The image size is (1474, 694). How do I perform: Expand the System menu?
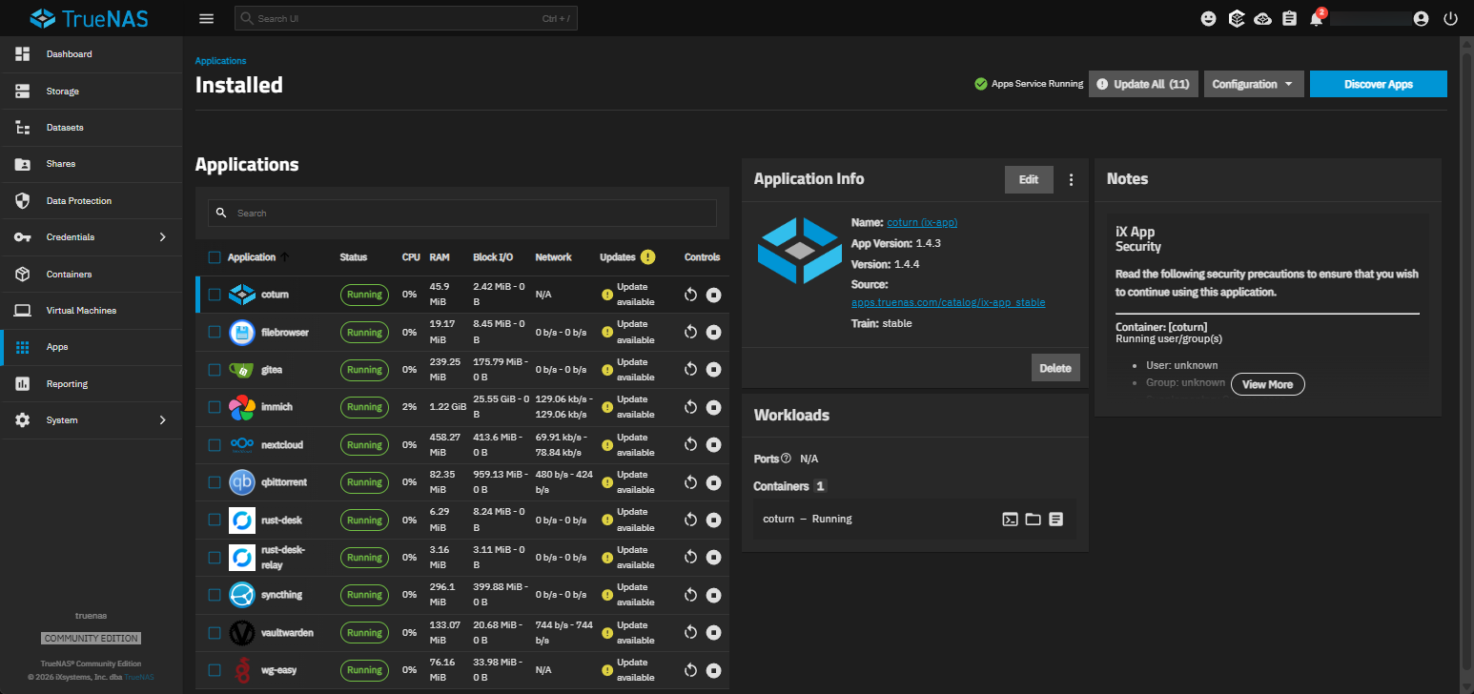click(91, 420)
